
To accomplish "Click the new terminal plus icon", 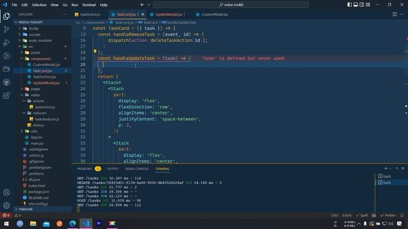I will click(x=386, y=169).
